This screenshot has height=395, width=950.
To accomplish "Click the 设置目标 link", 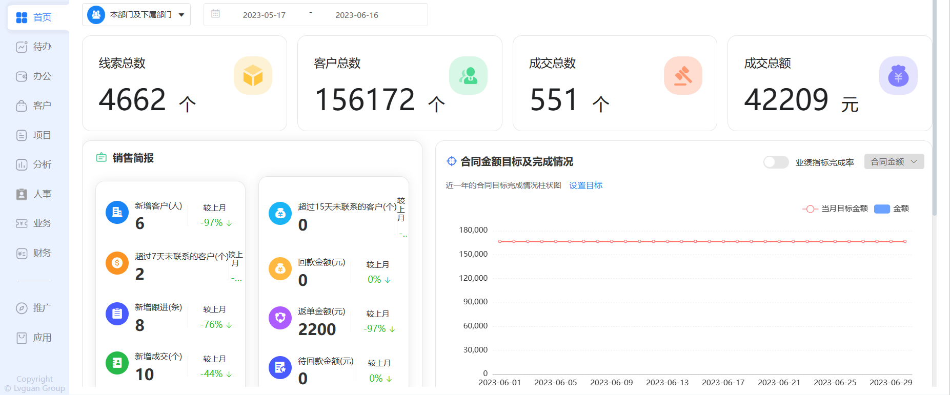I will click(x=586, y=185).
